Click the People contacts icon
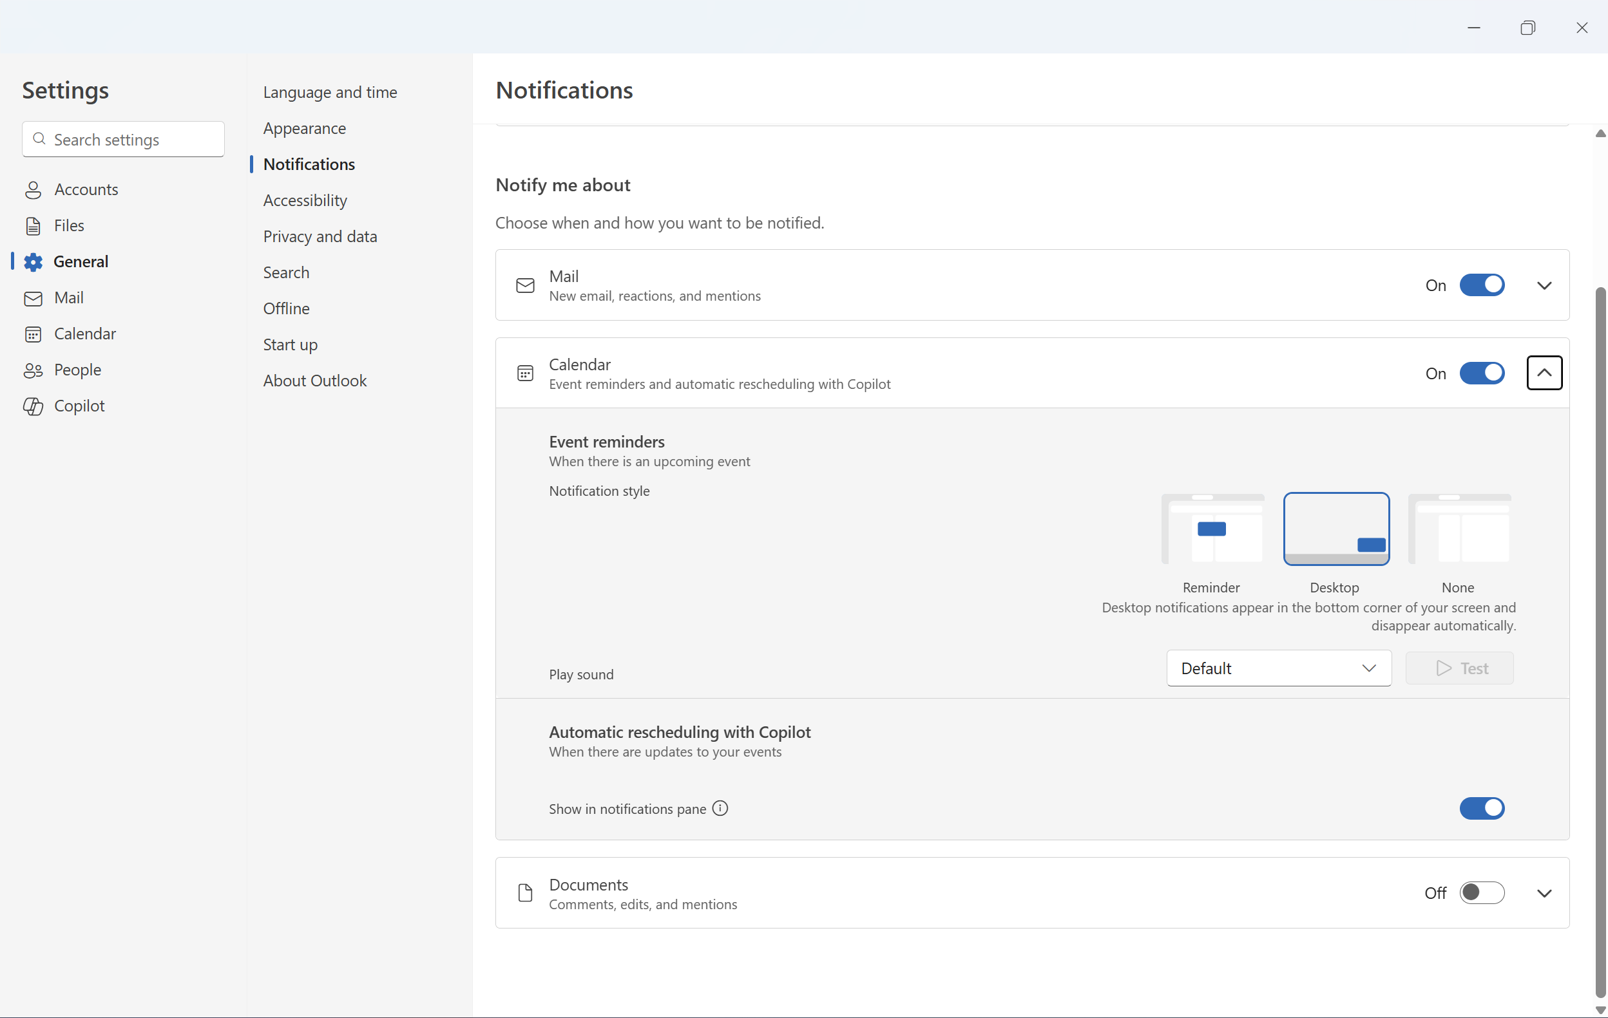 point(33,370)
